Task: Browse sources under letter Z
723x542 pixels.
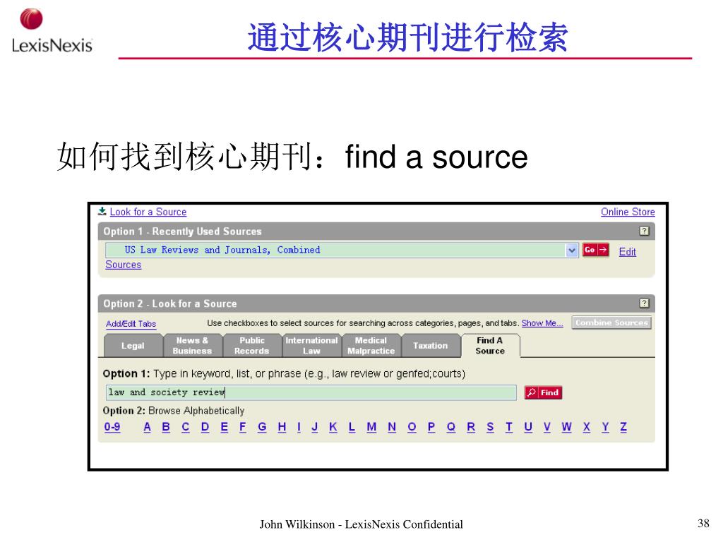Action: pos(623,427)
